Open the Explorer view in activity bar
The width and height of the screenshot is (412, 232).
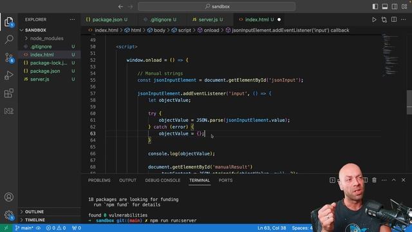tap(8, 22)
